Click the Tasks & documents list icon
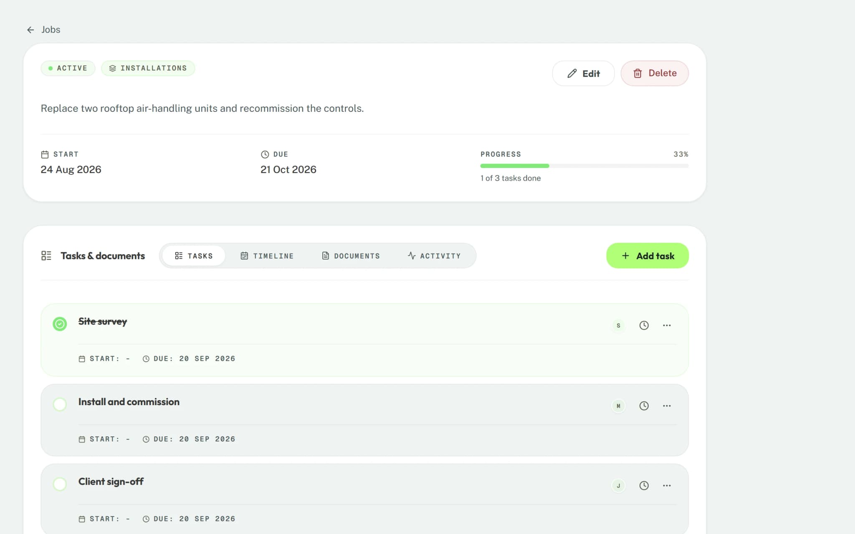This screenshot has width=855, height=534. point(46,256)
